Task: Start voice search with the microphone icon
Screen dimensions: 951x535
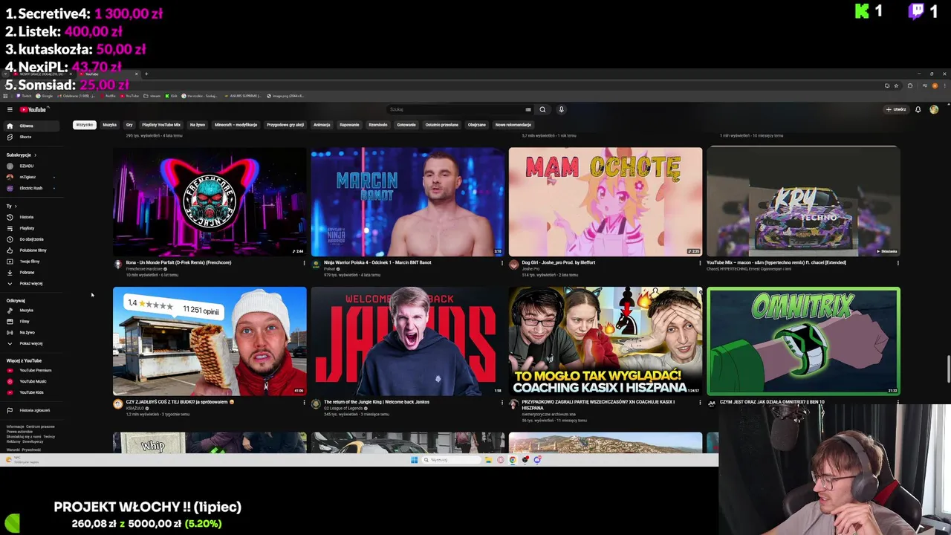Action: click(561, 109)
